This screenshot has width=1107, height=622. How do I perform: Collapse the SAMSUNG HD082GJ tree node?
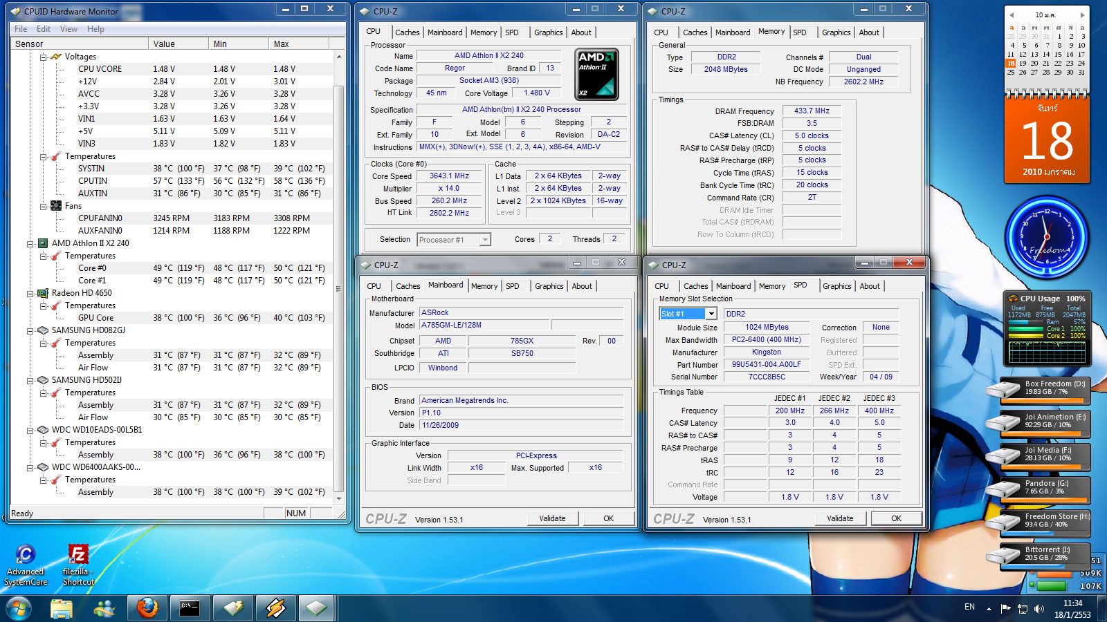click(x=30, y=330)
